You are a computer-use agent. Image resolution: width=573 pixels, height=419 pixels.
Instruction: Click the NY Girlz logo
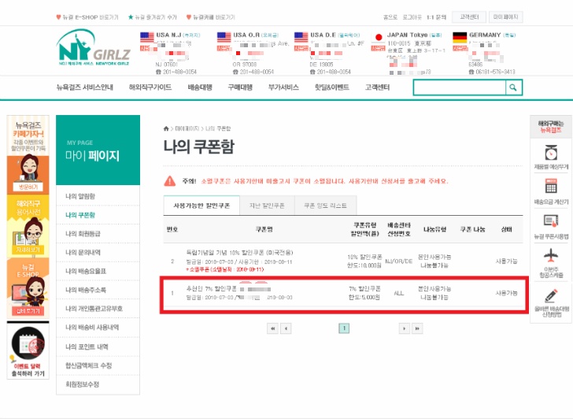(x=93, y=48)
